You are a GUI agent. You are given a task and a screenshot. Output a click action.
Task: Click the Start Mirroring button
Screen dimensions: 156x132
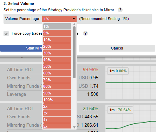21,48
